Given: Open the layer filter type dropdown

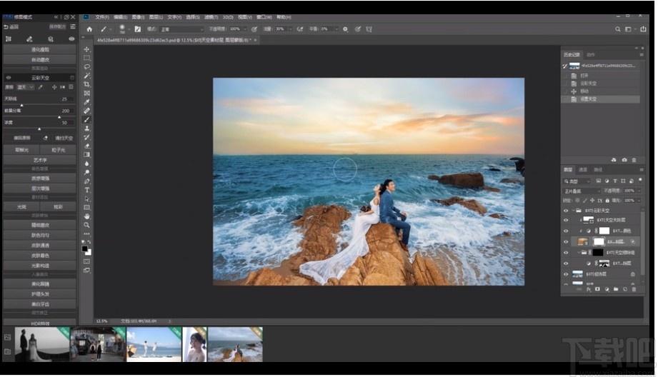Looking at the screenshot, I should pyautogui.click(x=577, y=181).
